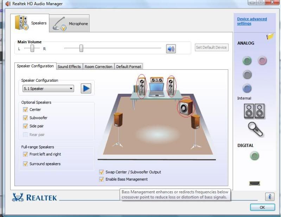The height and width of the screenshot is (217, 281).
Task: Click the front right speaker in diagram
Action: [x=171, y=86]
